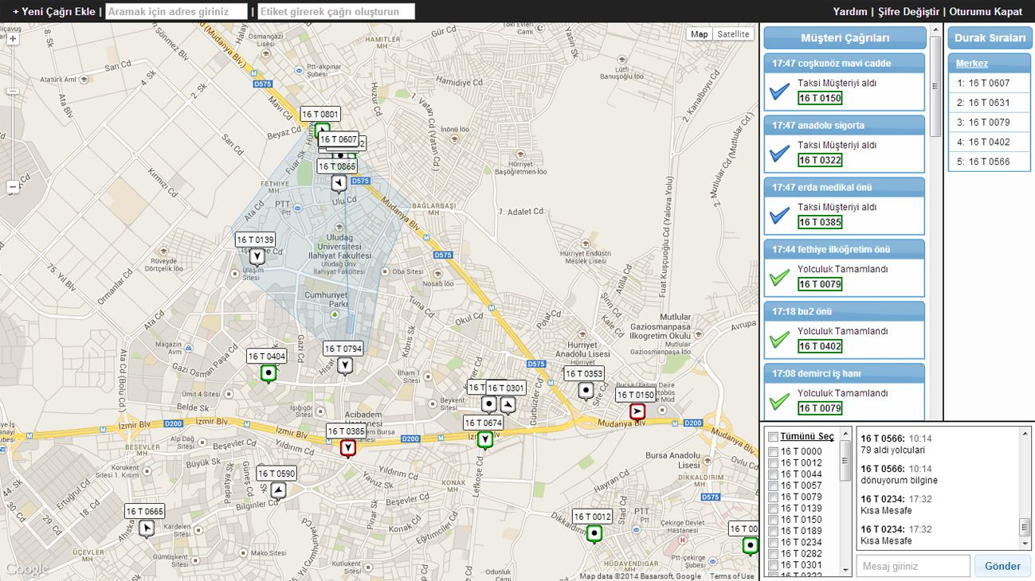Select the taxi marker labeled 16 T 0665
The height and width of the screenshot is (581, 1035).
[x=146, y=528]
